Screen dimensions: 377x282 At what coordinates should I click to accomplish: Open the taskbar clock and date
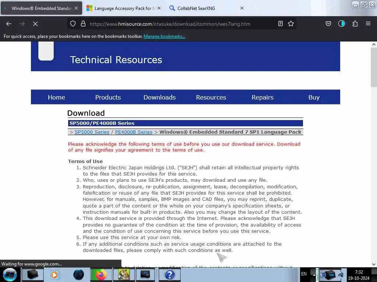(359, 275)
